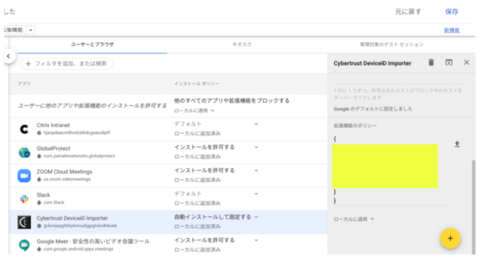Click the 保存 save button
Image resolution: width=479 pixels, height=260 pixels.
click(x=452, y=11)
